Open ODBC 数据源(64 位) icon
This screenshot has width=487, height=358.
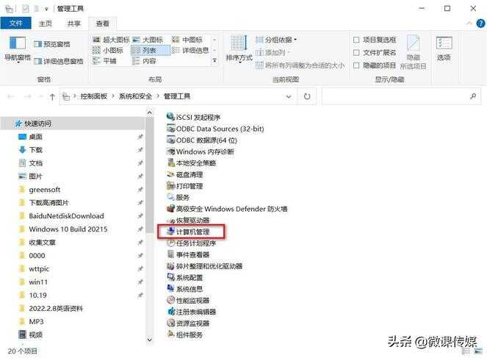click(x=170, y=140)
